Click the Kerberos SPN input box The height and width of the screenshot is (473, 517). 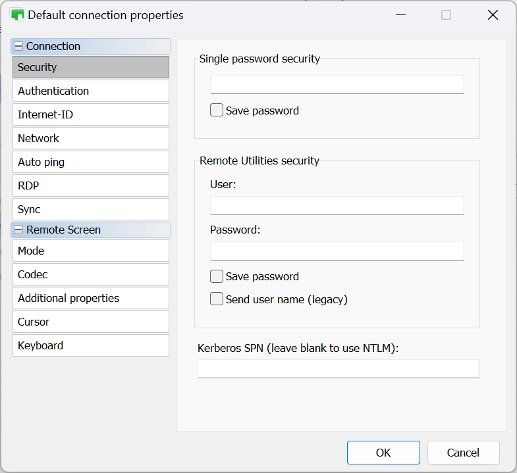338,368
